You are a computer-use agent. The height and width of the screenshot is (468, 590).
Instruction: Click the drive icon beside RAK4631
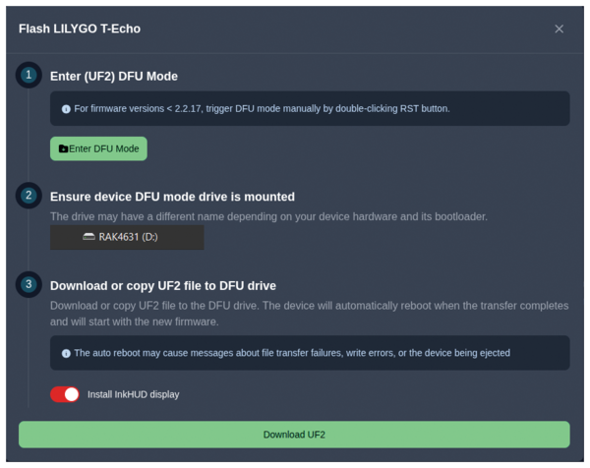(88, 237)
